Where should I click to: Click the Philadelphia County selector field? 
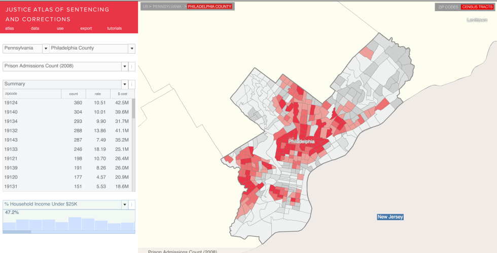[89, 49]
